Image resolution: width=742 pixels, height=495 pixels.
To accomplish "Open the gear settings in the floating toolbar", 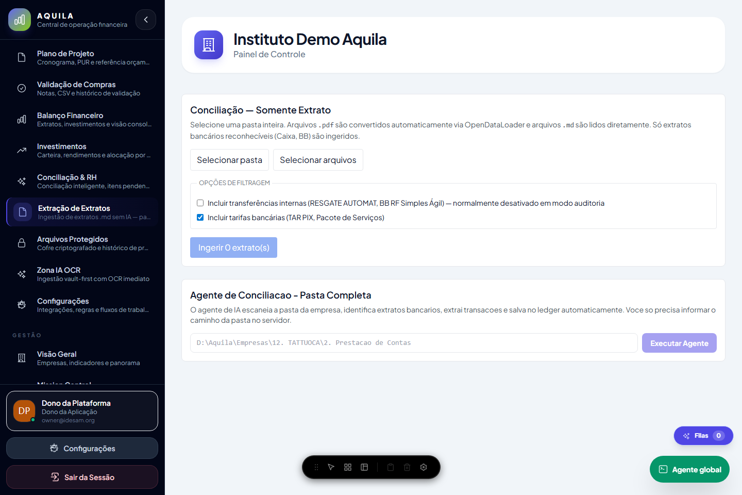I will coord(424,467).
